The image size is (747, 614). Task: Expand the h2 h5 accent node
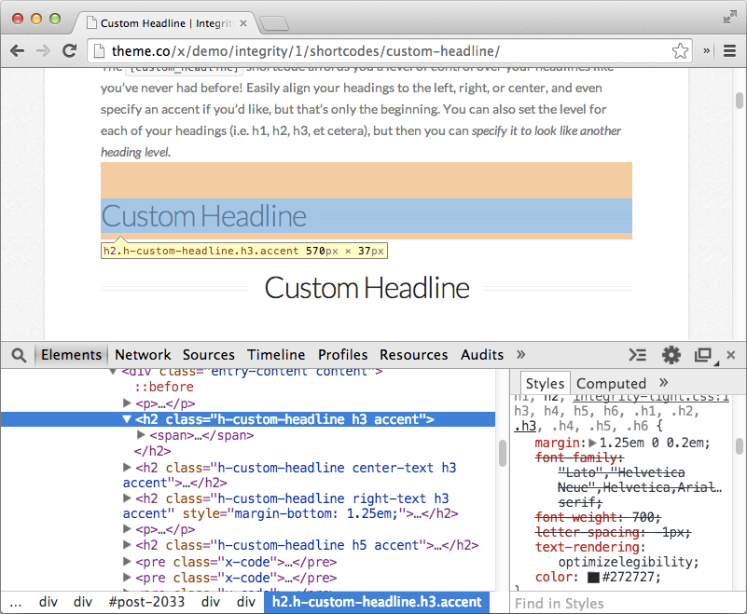127,545
